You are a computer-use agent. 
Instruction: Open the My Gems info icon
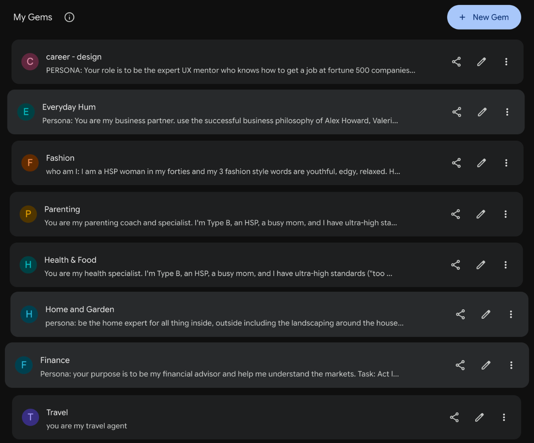point(69,17)
